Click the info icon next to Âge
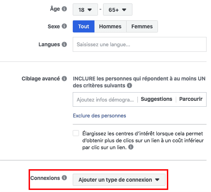211x192 pixels. click(64, 9)
